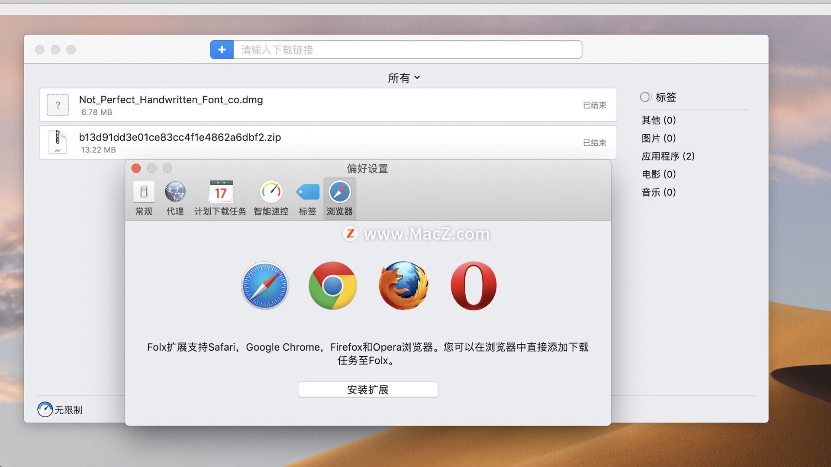831x467 pixels.
Task: Click 已结束 status of the zip download
Action: click(594, 143)
